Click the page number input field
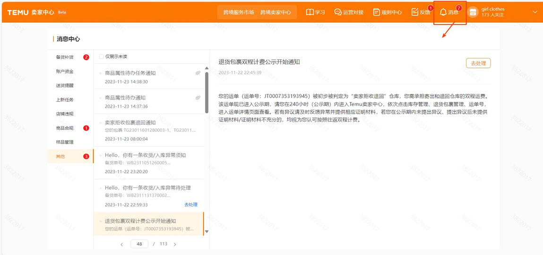Screen dimensions: 543x255 tap(139, 244)
